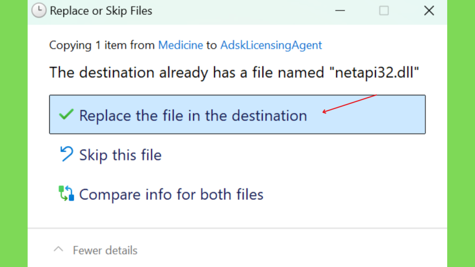Screen dimensions: 475x267
Task: Click the Copying 1 item from text
Action: click(x=102, y=45)
